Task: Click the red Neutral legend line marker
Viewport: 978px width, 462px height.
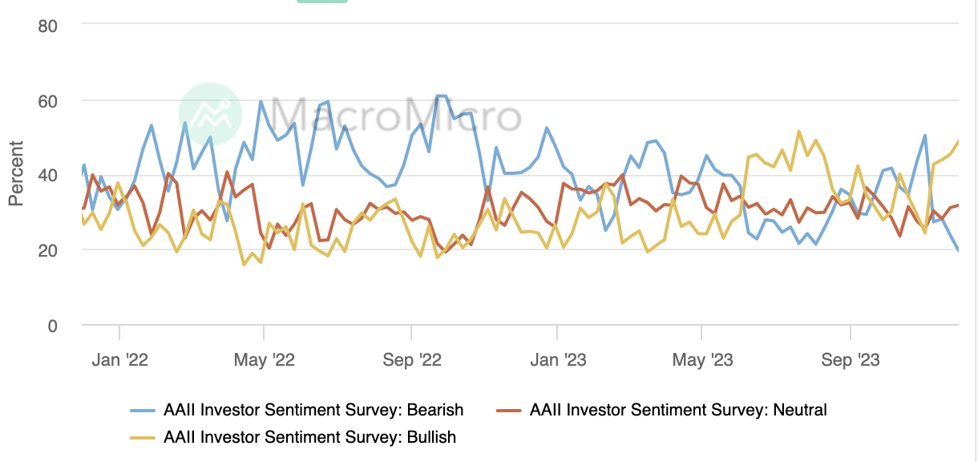Action: click(510, 411)
